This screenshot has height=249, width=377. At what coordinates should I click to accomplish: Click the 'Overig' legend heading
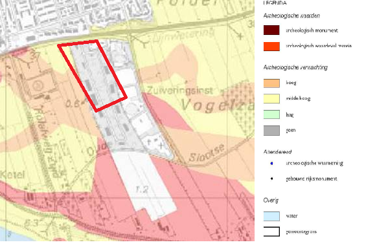pos(271,200)
